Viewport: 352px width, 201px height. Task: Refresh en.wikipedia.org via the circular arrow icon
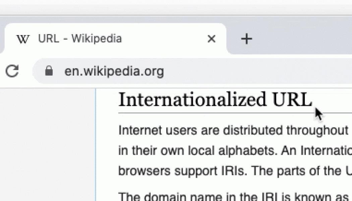click(12, 71)
